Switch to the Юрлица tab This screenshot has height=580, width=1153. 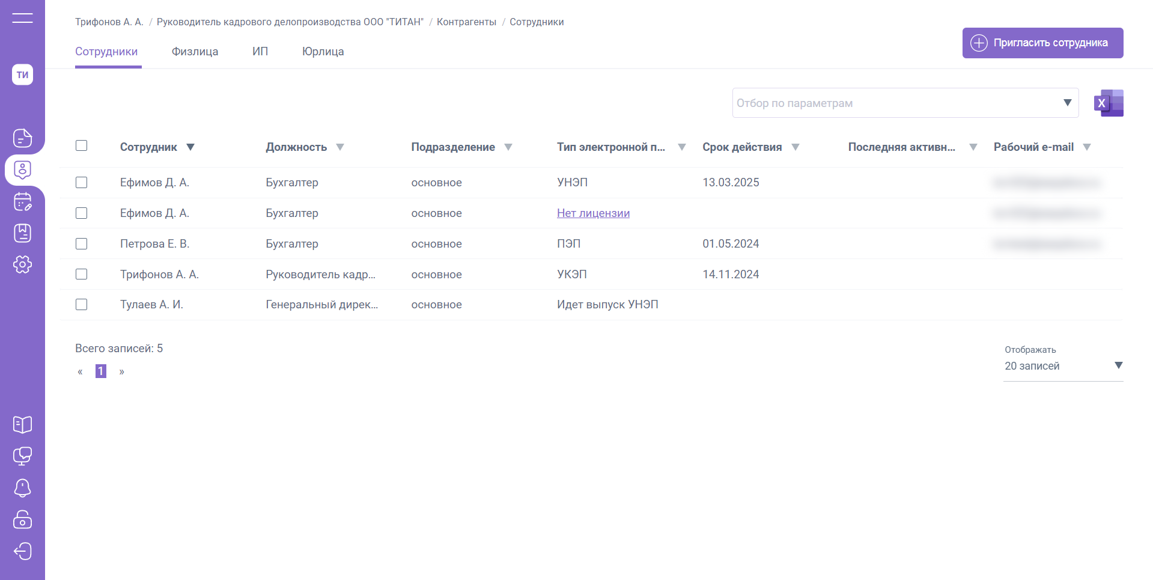pos(323,52)
